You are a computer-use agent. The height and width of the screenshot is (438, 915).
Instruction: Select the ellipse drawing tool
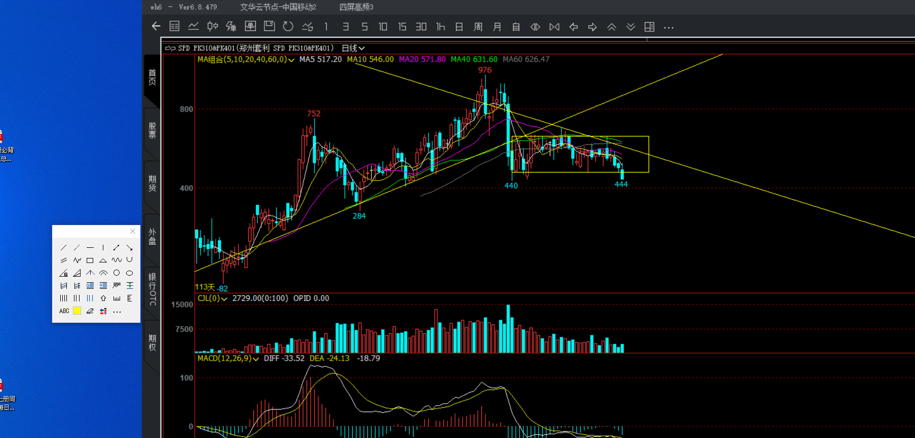130,273
